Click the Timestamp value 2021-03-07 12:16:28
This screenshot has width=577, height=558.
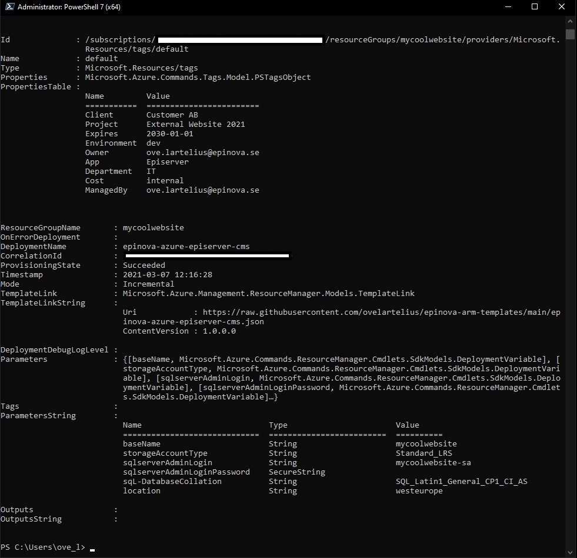167,275
